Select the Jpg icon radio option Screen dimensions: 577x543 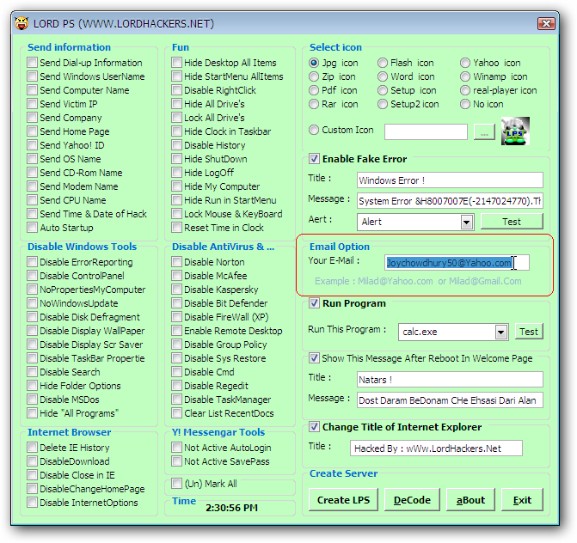click(x=314, y=63)
